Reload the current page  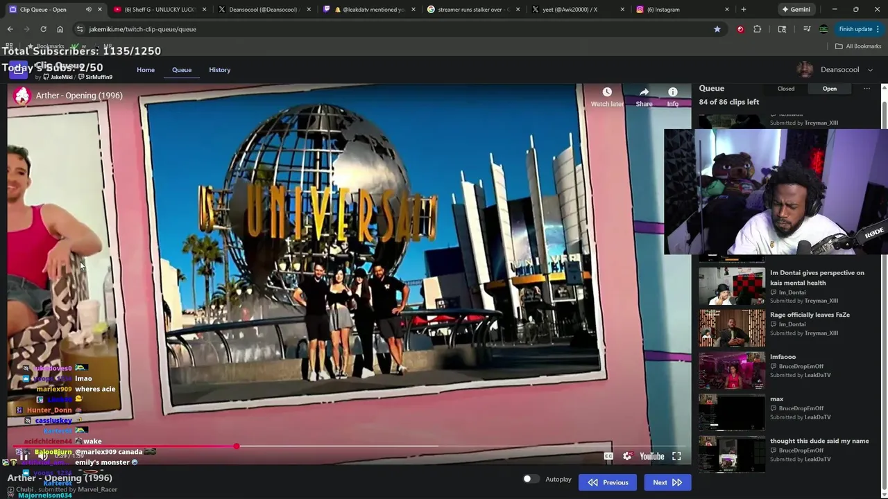(43, 29)
